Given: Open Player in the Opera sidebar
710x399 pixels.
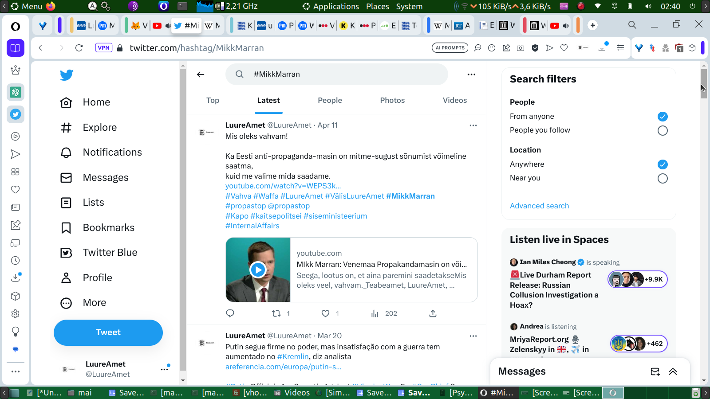Looking at the screenshot, I should coord(16,137).
